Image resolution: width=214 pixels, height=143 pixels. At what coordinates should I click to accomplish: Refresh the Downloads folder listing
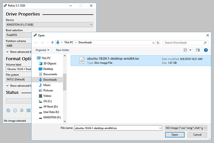158,43
